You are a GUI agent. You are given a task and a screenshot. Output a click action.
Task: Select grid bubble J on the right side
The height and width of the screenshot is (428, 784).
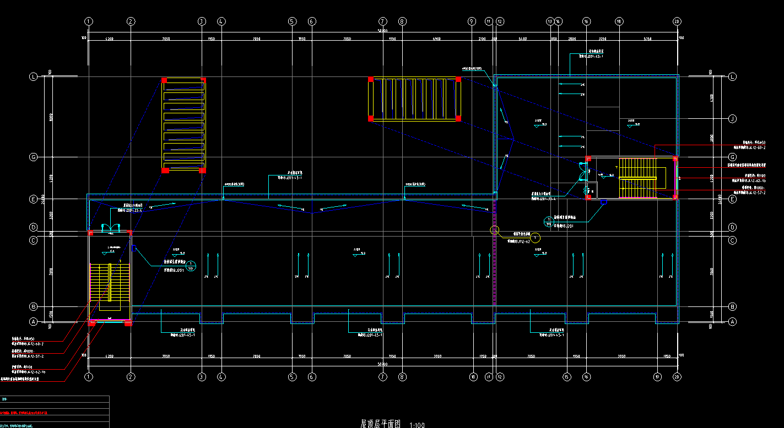tap(732, 118)
